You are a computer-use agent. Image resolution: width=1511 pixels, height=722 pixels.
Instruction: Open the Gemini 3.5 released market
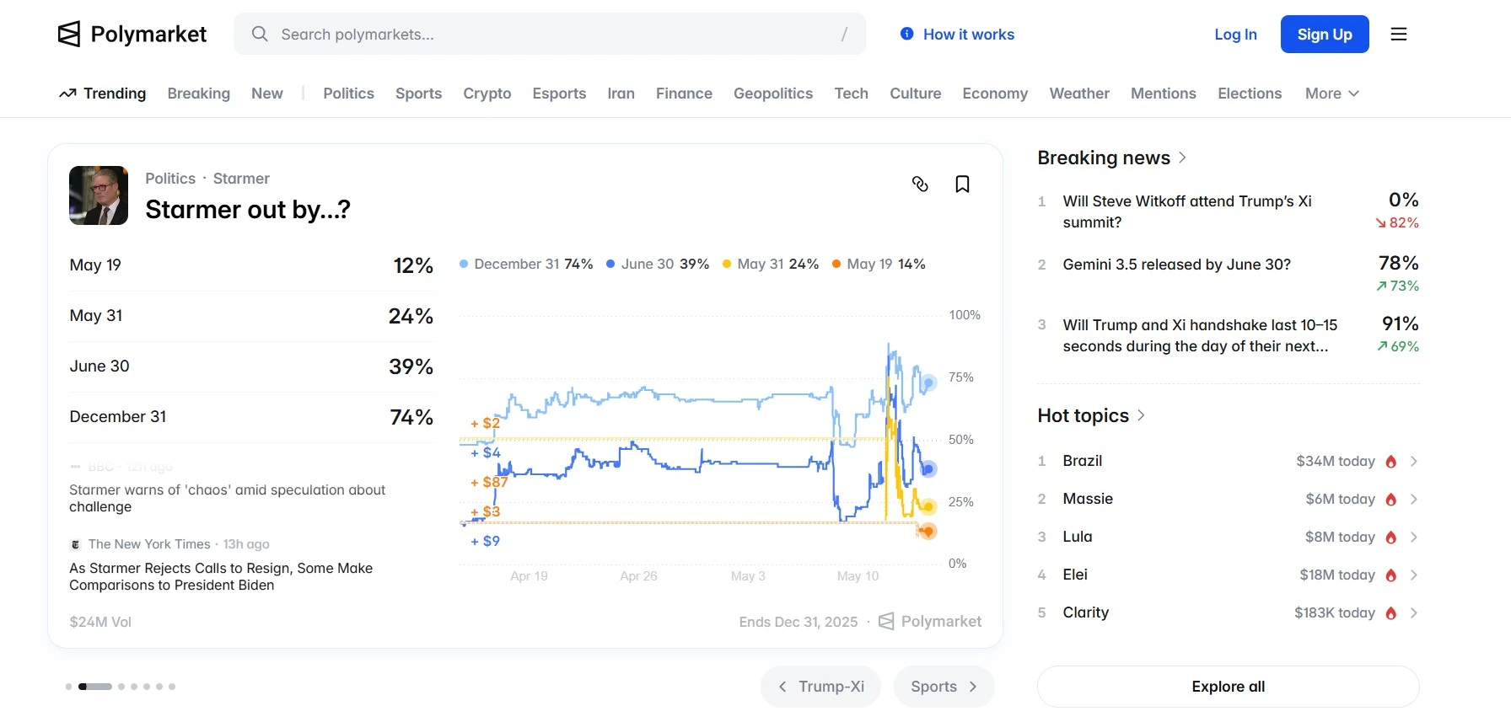coord(1229,274)
